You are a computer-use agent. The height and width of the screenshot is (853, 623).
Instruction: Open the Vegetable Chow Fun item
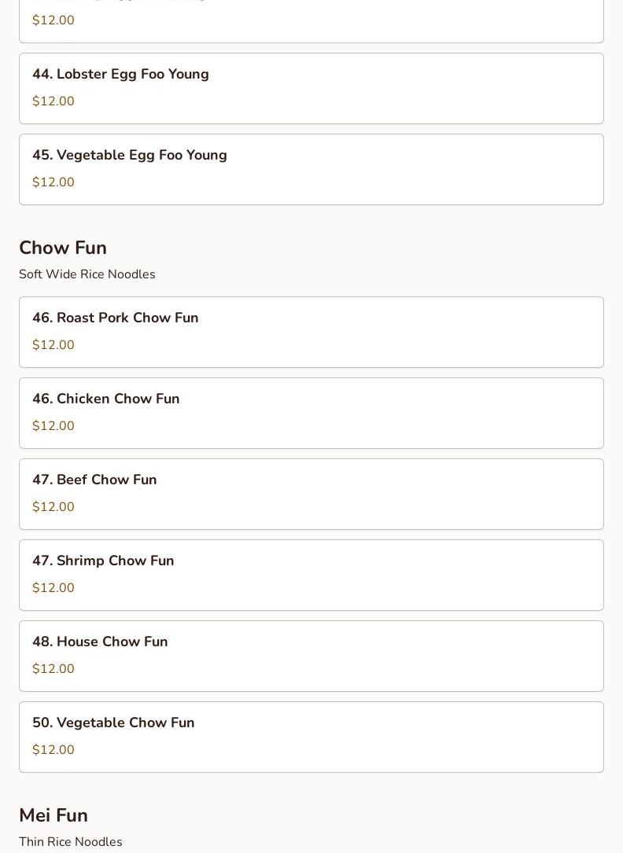[311, 736]
